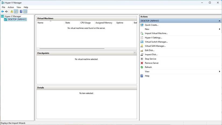Click the Virtual Machines horizontal scrollbar
The width and height of the screenshot is (222, 125).
tap(72, 48)
